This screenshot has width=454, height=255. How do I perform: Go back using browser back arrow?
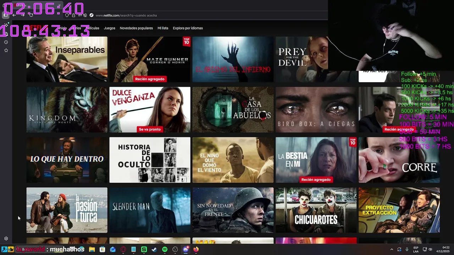(x=14, y=15)
